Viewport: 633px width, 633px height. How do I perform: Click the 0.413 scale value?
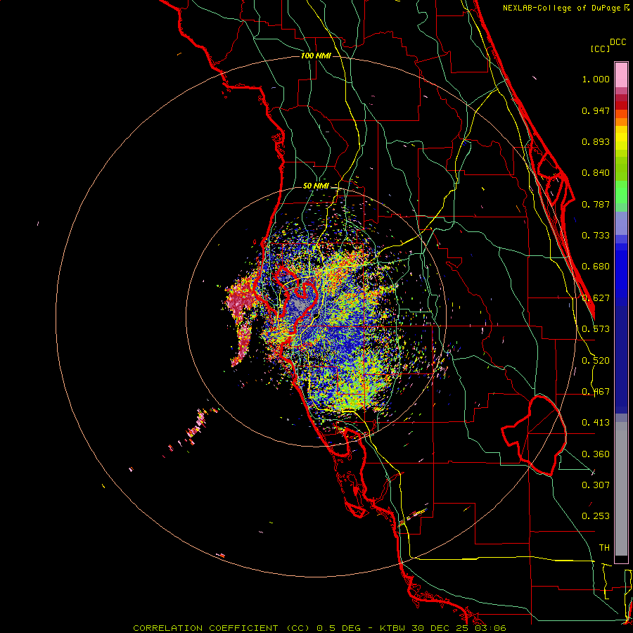point(596,423)
